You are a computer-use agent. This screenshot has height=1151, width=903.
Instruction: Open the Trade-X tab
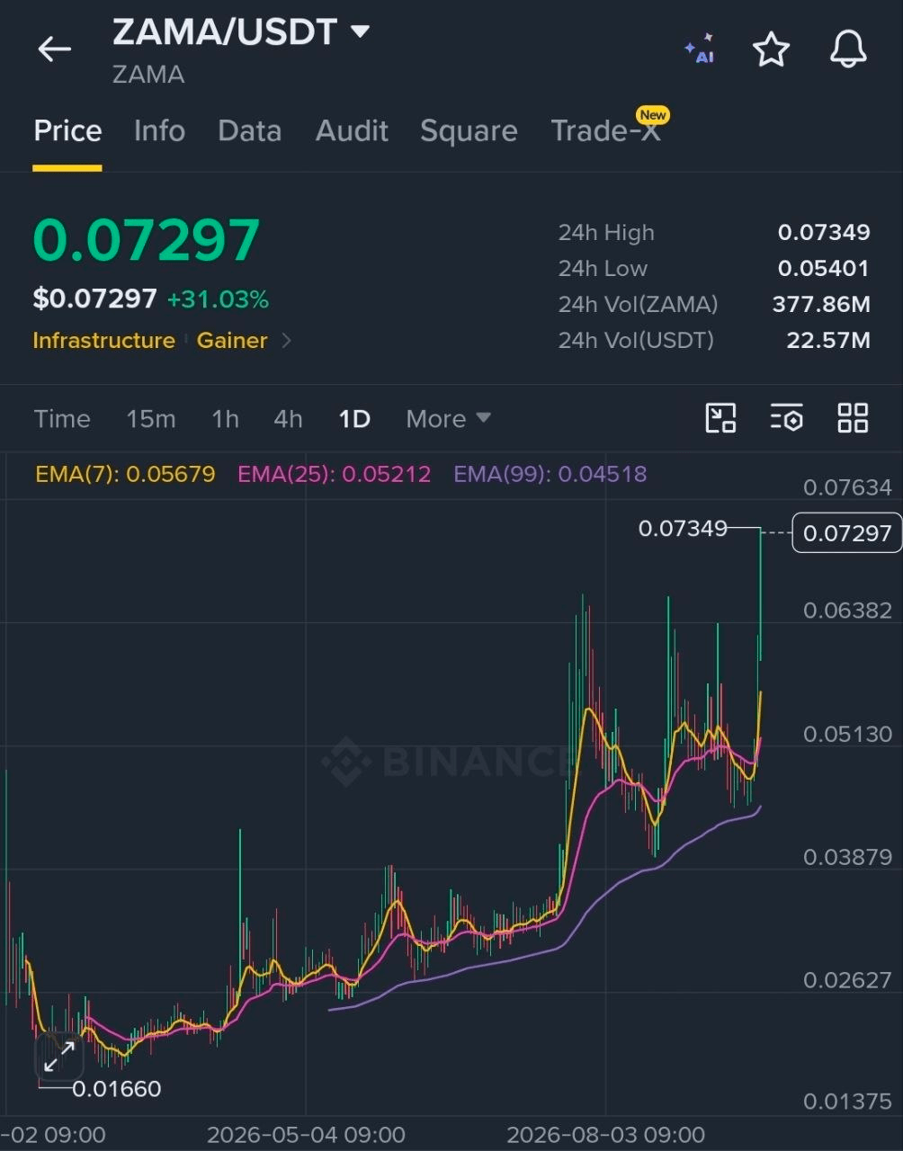click(x=606, y=131)
